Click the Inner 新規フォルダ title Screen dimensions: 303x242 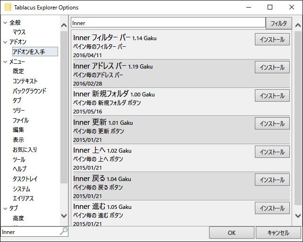tap(101, 94)
